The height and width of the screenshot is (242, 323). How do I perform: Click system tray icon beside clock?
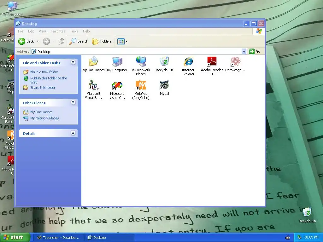click(x=300, y=238)
